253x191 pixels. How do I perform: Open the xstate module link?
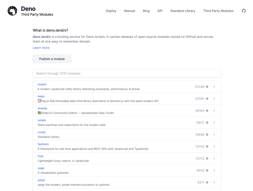[42, 120]
